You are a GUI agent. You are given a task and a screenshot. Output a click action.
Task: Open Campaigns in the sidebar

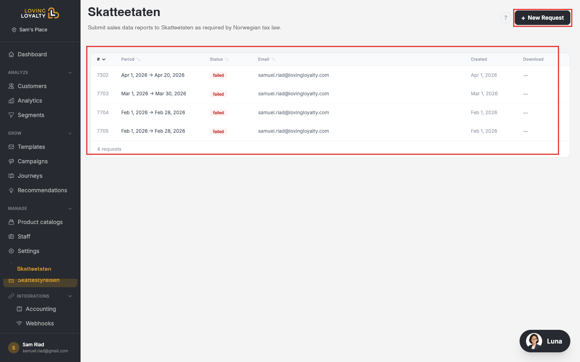[33, 161]
